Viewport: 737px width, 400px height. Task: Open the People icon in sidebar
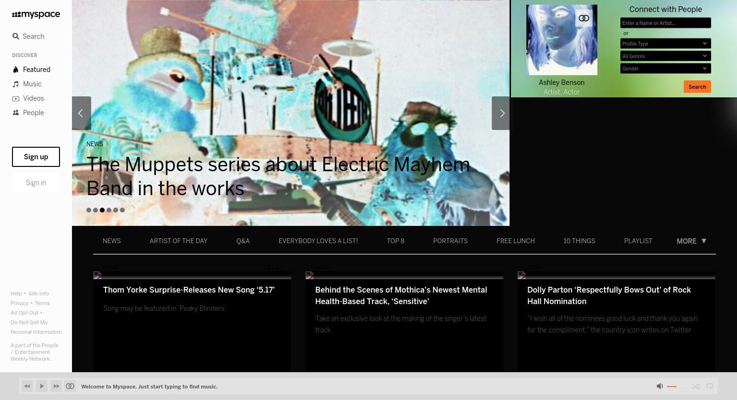click(16, 113)
